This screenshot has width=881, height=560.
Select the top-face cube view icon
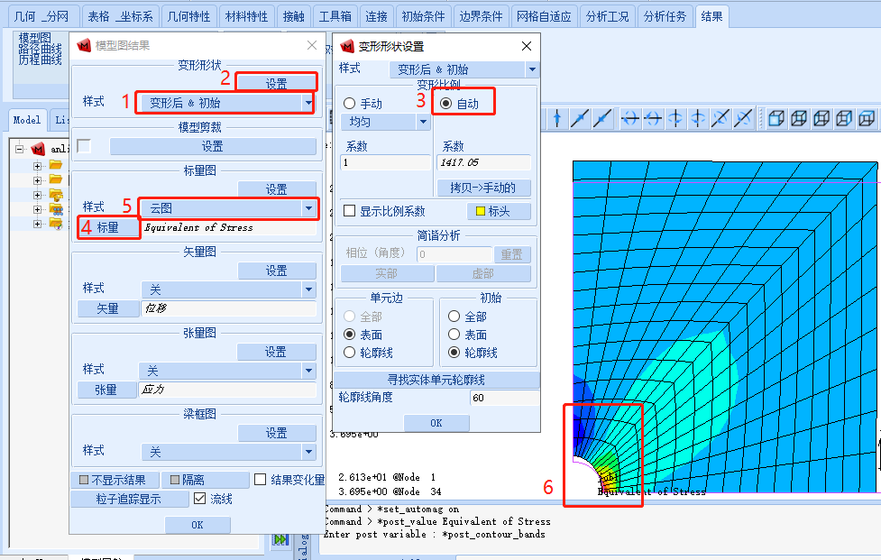[867, 118]
